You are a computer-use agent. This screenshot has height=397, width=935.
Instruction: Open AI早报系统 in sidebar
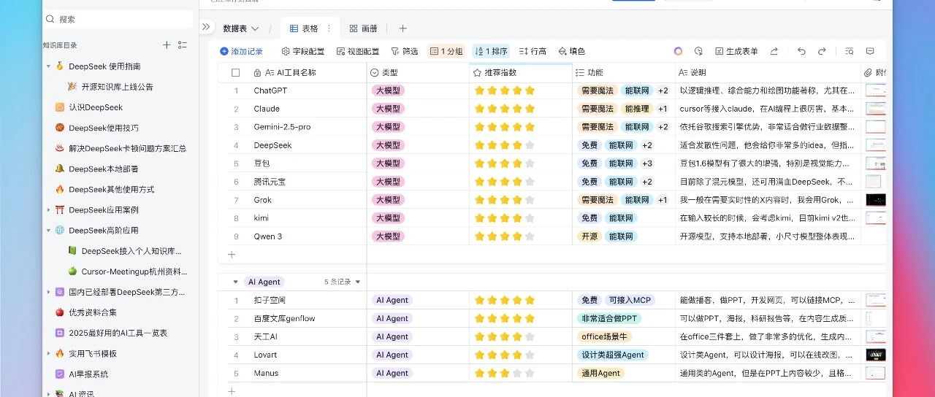point(88,374)
